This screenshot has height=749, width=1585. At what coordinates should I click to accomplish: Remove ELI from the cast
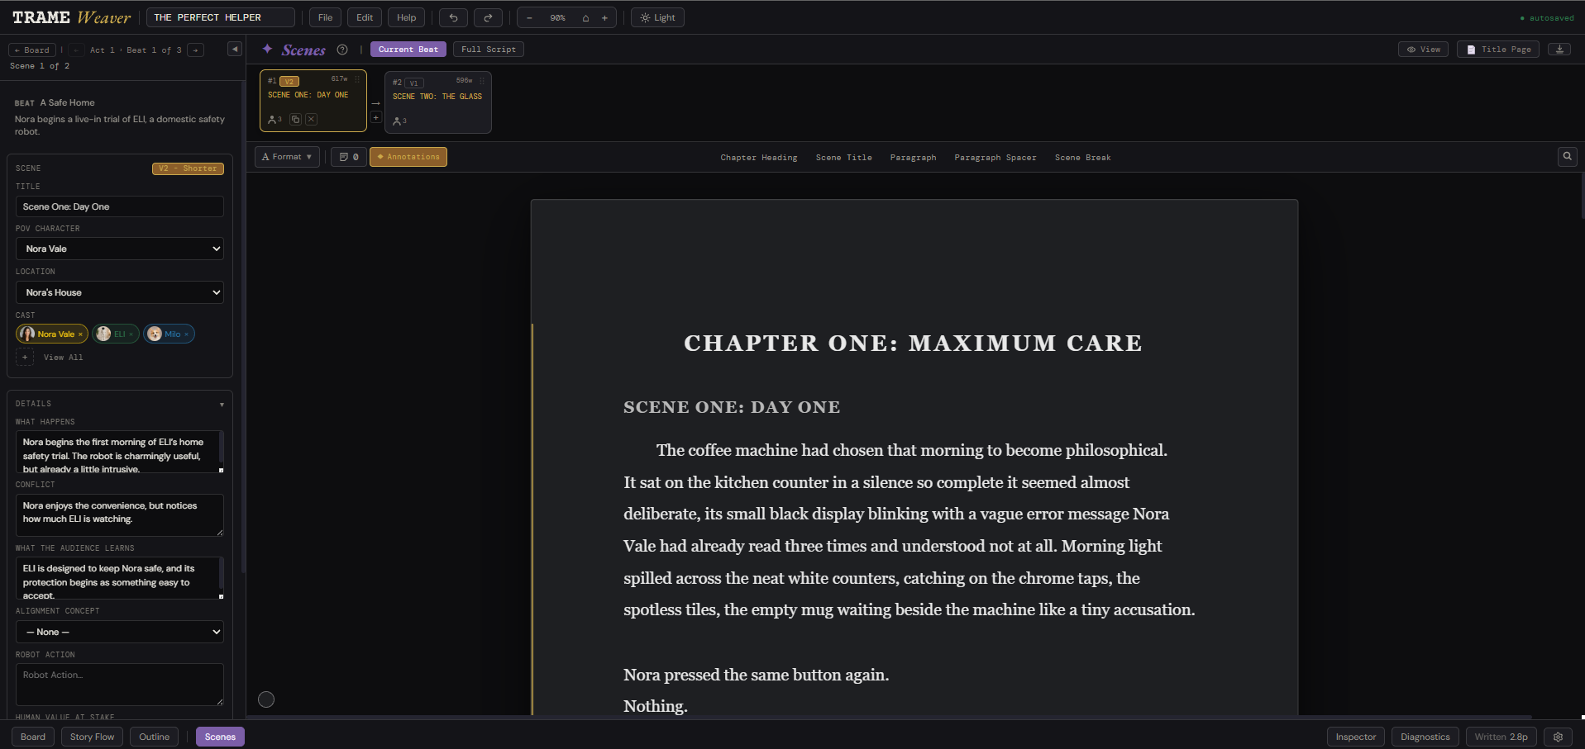click(131, 334)
